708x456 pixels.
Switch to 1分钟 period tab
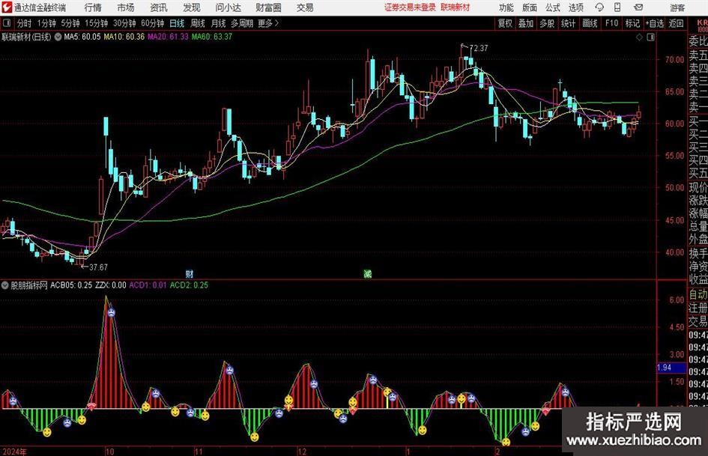pyautogui.click(x=46, y=23)
